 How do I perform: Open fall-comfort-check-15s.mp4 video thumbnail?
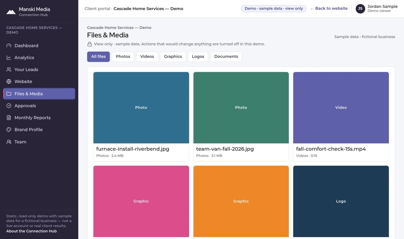[341, 108]
